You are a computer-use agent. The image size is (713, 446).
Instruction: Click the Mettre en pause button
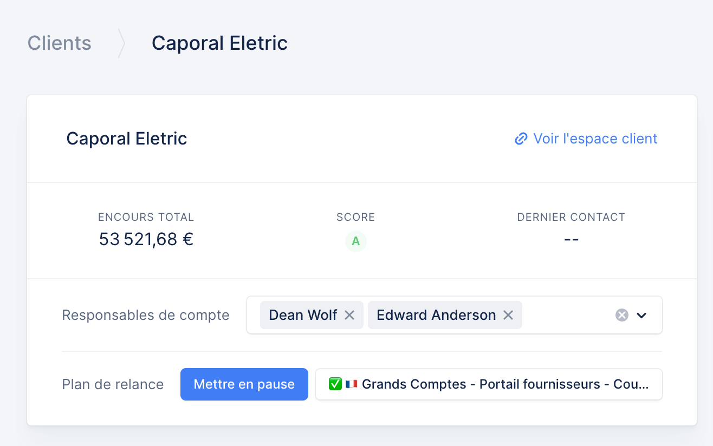click(244, 384)
